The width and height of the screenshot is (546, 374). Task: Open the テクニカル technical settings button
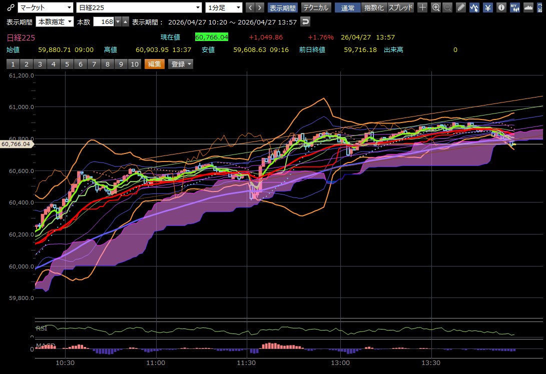[x=316, y=7]
